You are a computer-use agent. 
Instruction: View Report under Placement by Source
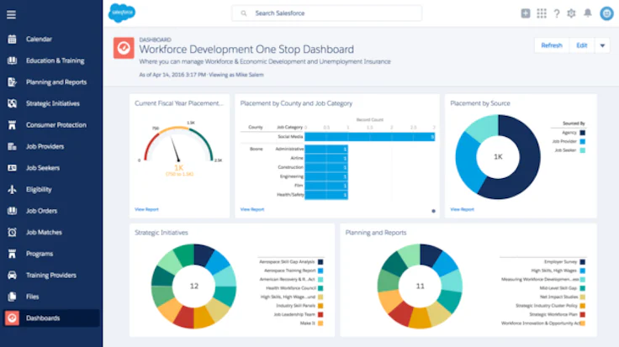coord(463,209)
